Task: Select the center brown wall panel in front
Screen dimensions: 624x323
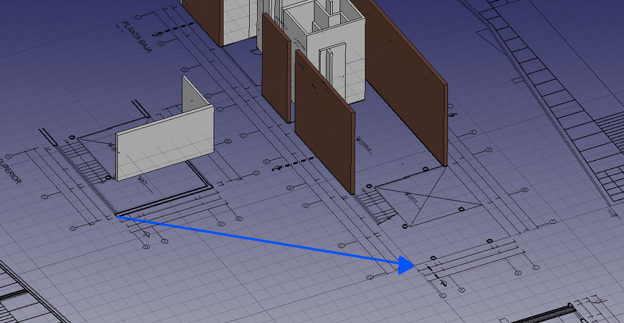Action: (324, 122)
